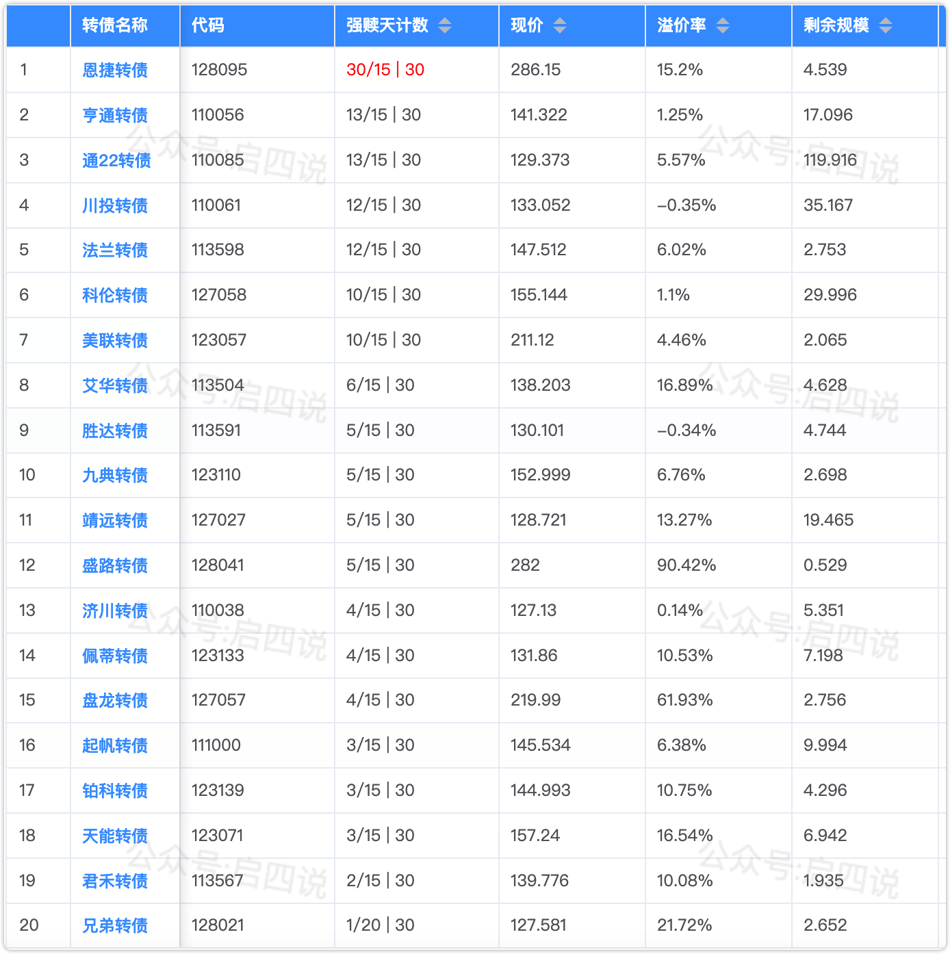Select the 川投转债 bond name
The height and width of the screenshot is (954, 950).
tap(115, 205)
